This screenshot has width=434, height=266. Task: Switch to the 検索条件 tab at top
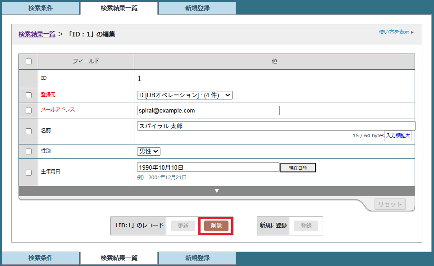coord(41,8)
